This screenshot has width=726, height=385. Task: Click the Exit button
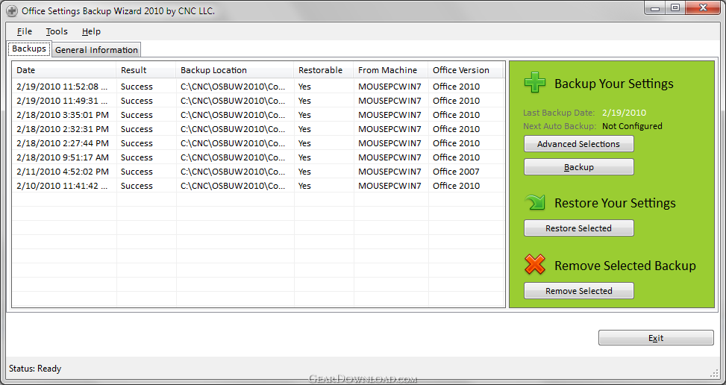656,338
